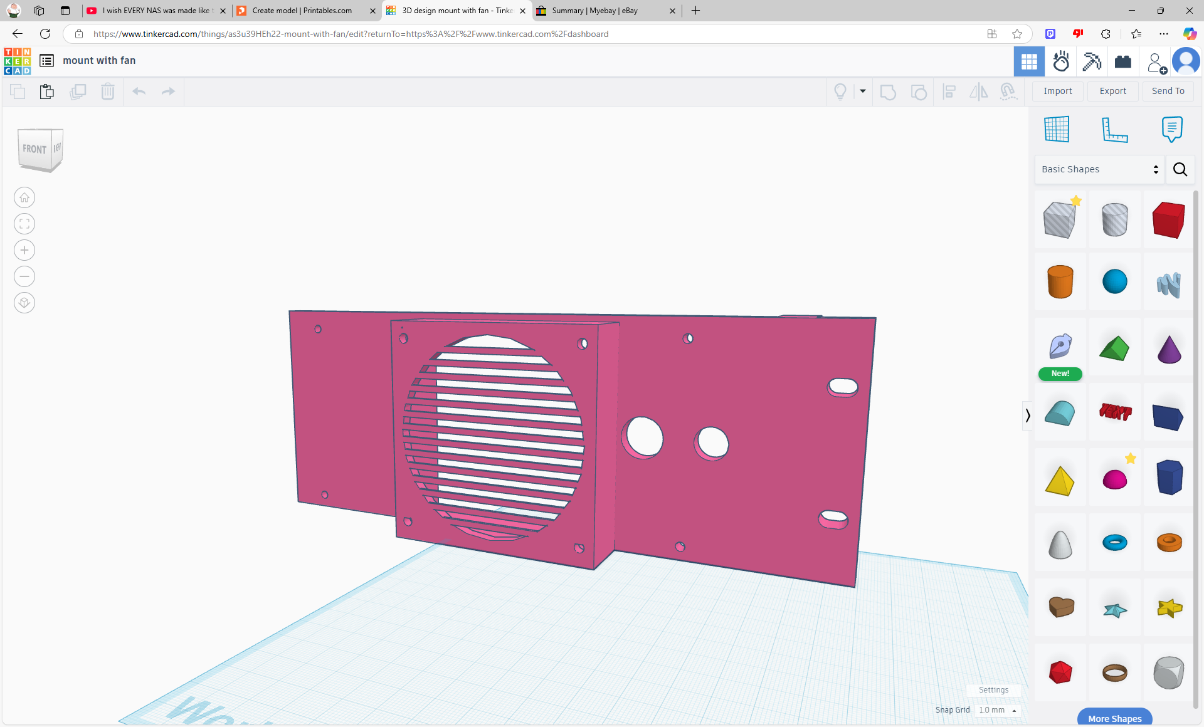
Task: Switch to the Printables Create model tab
Action: click(x=306, y=11)
